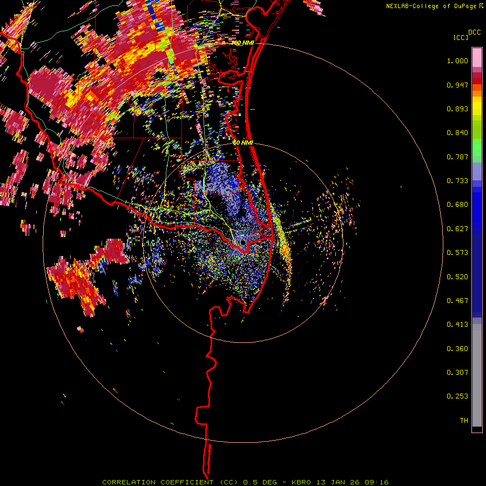Click the 0.467 scale value
486x486 pixels.
[457, 301]
